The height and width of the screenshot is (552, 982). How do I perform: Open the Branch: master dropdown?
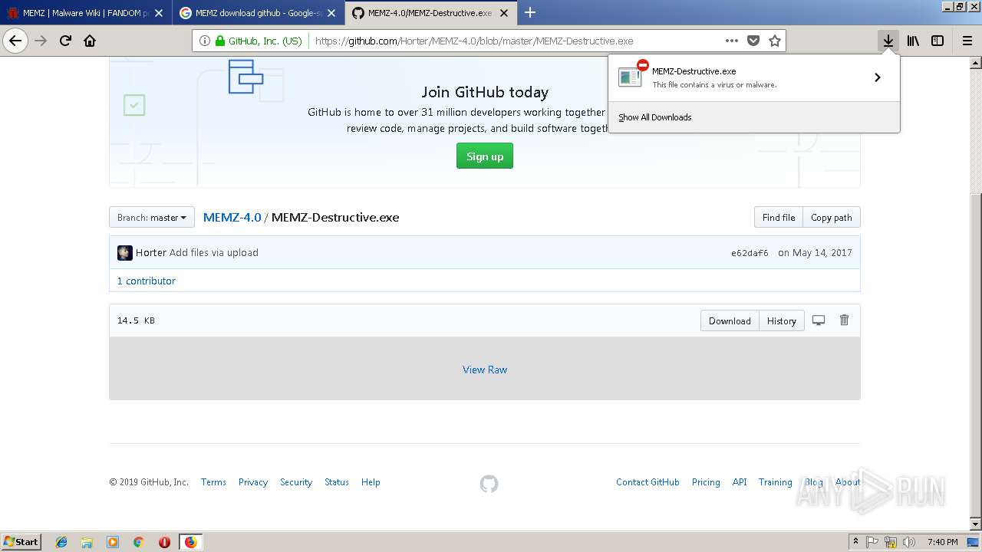[152, 218]
